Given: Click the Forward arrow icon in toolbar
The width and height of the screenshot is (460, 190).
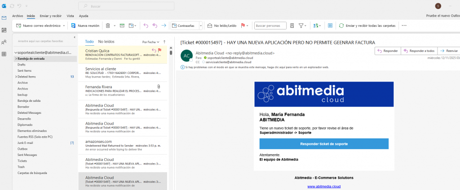Looking at the screenshot, I should [x=164, y=26].
